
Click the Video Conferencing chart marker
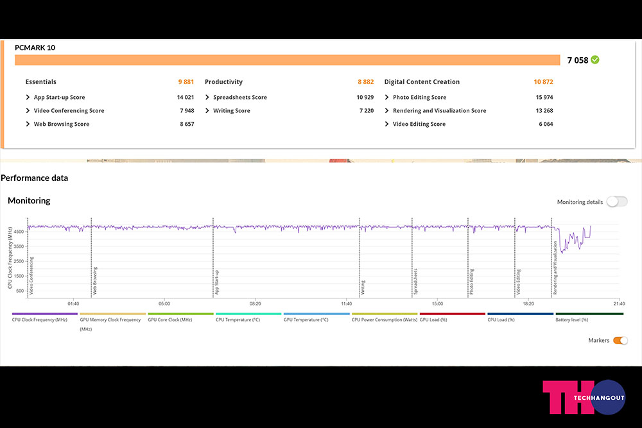click(31, 276)
